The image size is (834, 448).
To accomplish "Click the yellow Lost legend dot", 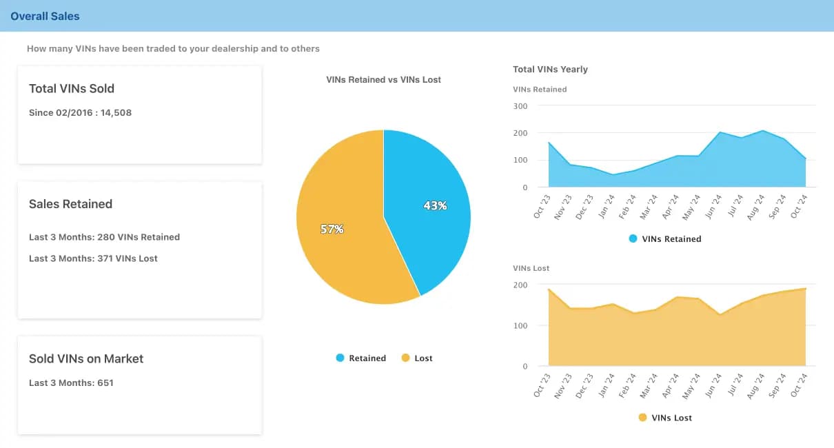I will [405, 358].
